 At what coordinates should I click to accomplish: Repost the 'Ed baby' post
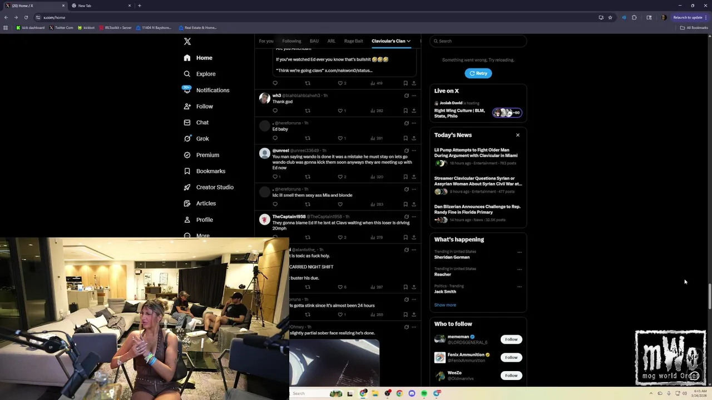click(x=308, y=138)
